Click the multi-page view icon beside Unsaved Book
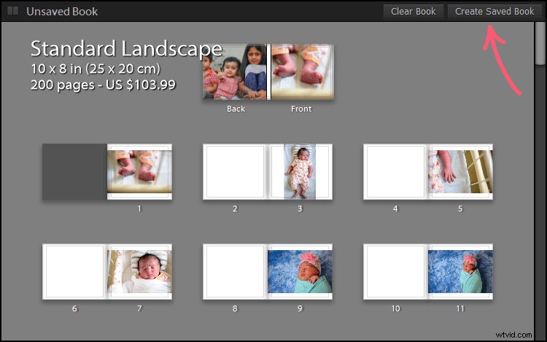 click(x=12, y=11)
